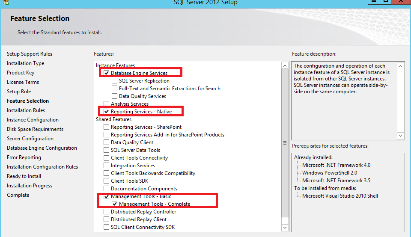Select Integration Services checkbox
The width and height of the screenshot is (411, 237).
point(107,166)
